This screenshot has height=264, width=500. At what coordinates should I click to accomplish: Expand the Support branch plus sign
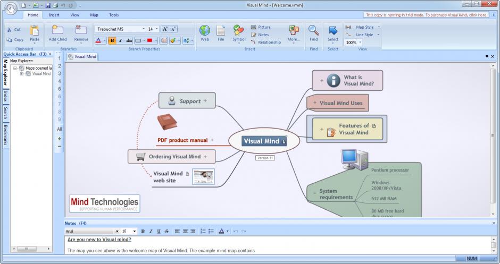point(205,100)
